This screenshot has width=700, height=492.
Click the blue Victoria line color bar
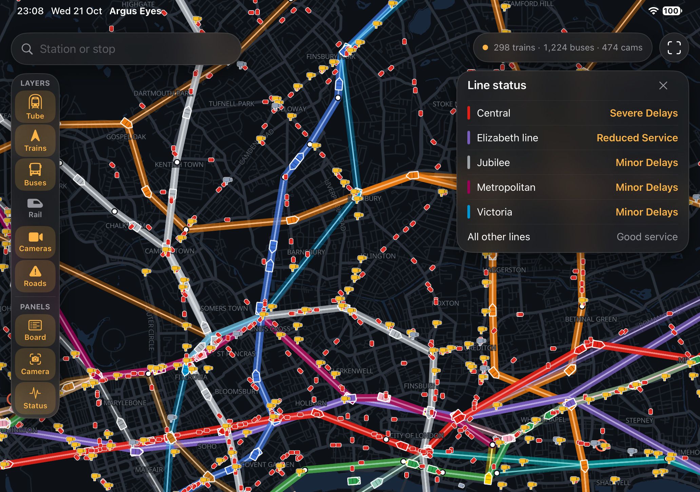point(469,212)
